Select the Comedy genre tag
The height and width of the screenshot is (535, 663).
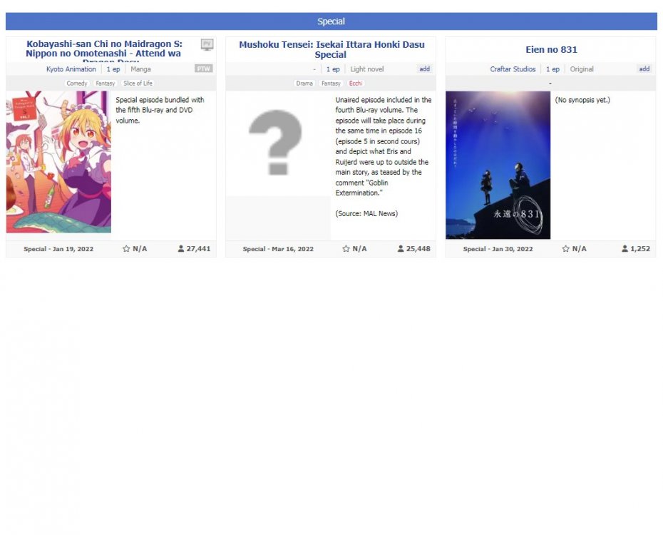pyautogui.click(x=76, y=83)
